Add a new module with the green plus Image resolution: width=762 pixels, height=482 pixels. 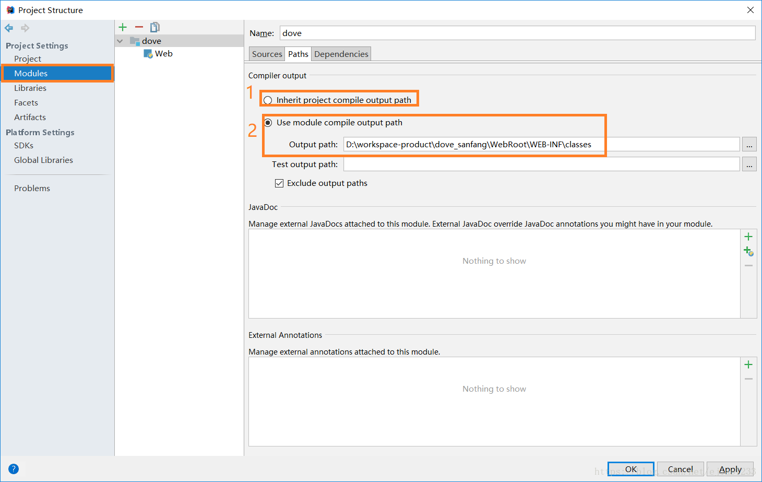pos(122,27)
